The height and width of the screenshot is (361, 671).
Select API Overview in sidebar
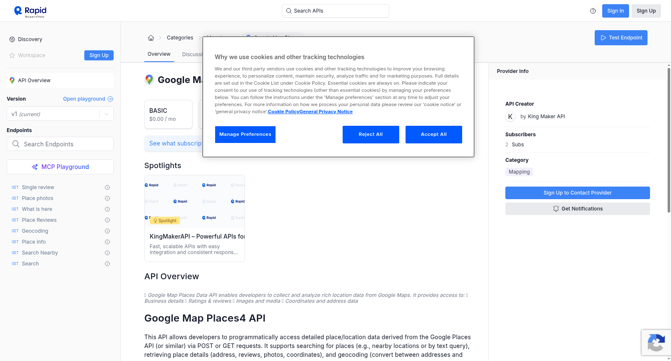[x=60, y=81]
